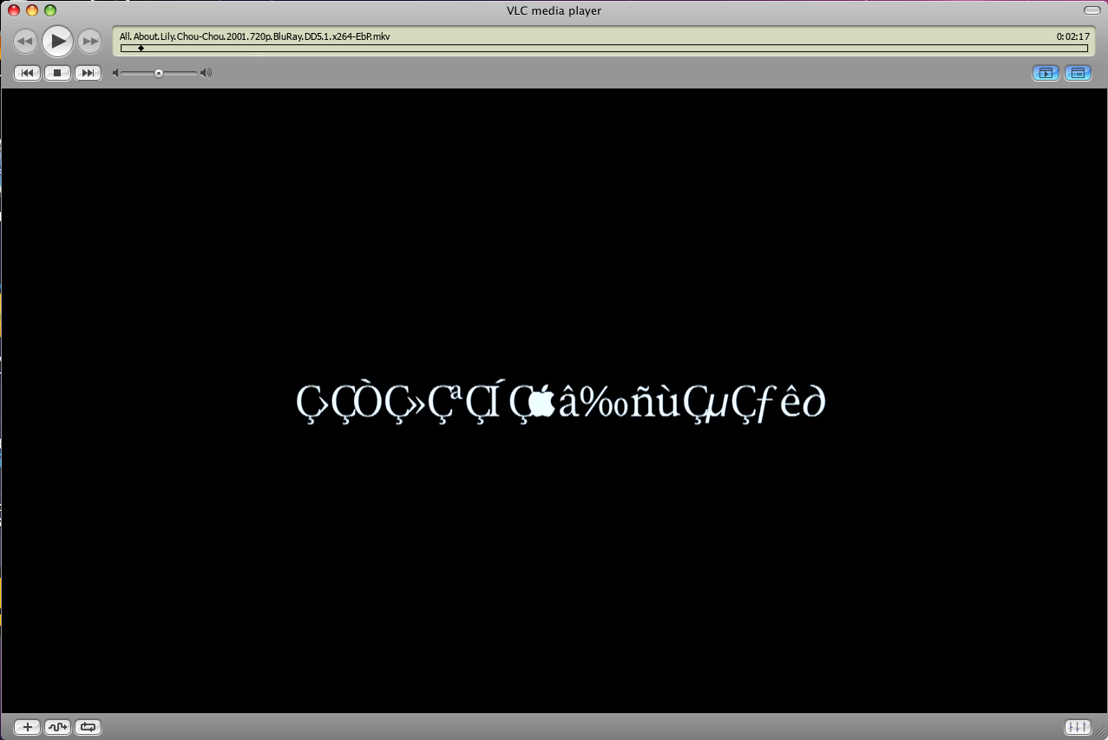This screenshot has height=740, width=1108.
Task: Open the equalizer via sliders icon
Action: click(1078, 727)
